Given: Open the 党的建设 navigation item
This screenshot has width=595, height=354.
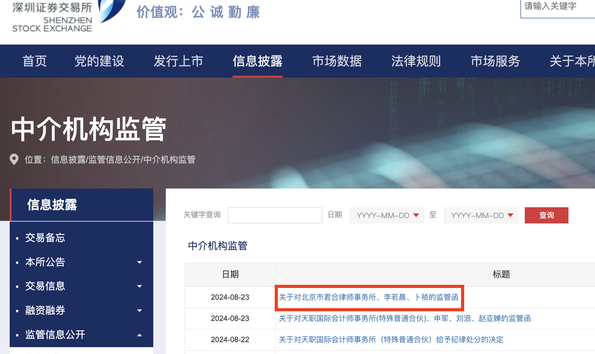Looking at the screenshot, I should point(99,61).
